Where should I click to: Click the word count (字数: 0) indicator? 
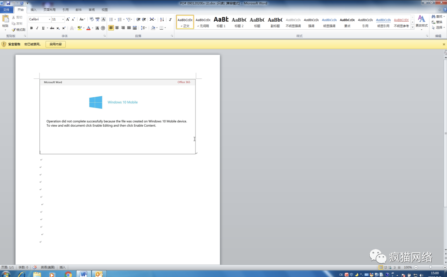pos(23,267)
